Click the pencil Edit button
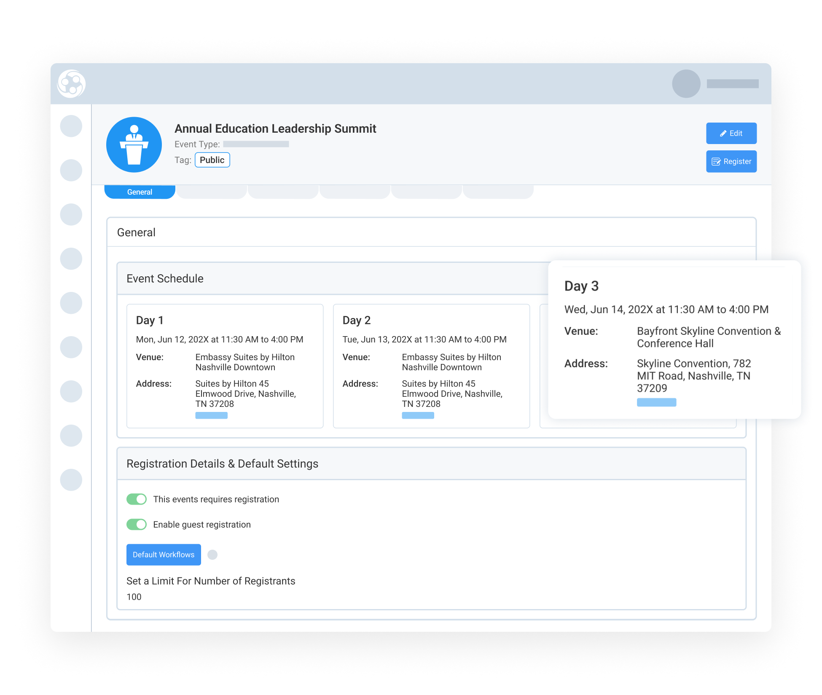The image size is (822, 695). (731, 133)
